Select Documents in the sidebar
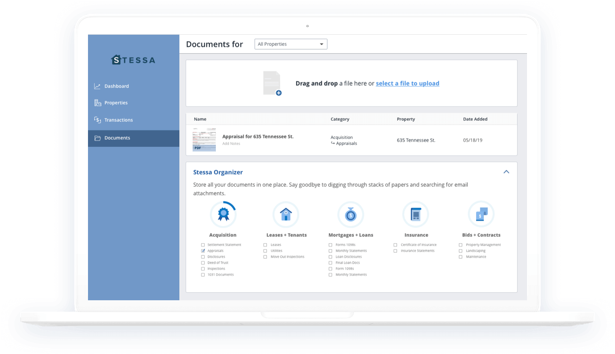The height and width of the screenshot is (354, 615). pos(117,138)
